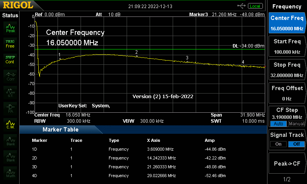Select the Start Freq menu item
The image size is (307, 184).
coord(287,46)
